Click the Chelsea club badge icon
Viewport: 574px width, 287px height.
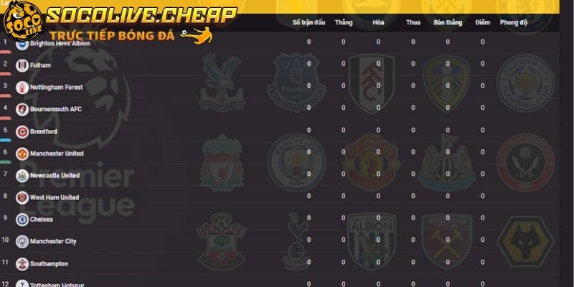tap(22, 220)
